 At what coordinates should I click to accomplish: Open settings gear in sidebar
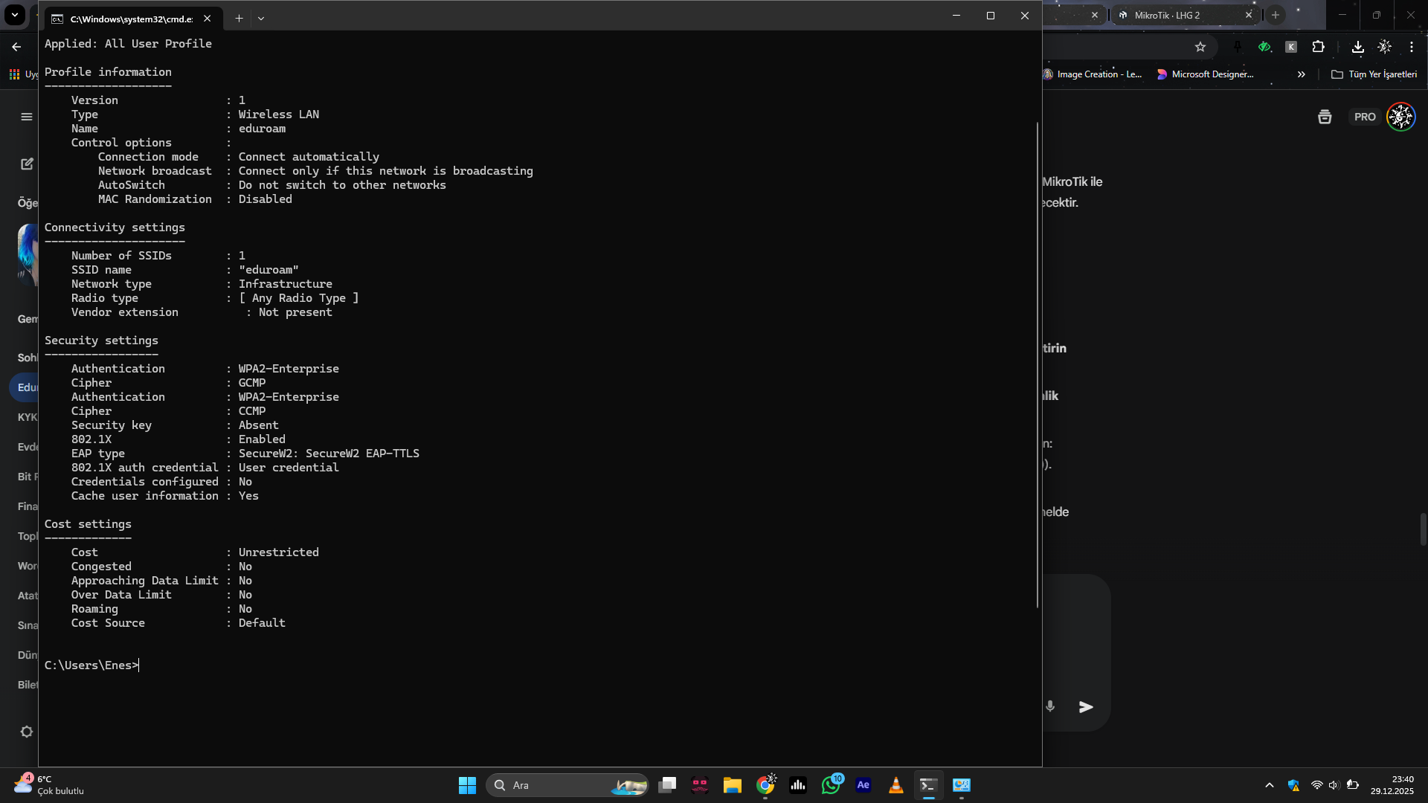point(27,732)
